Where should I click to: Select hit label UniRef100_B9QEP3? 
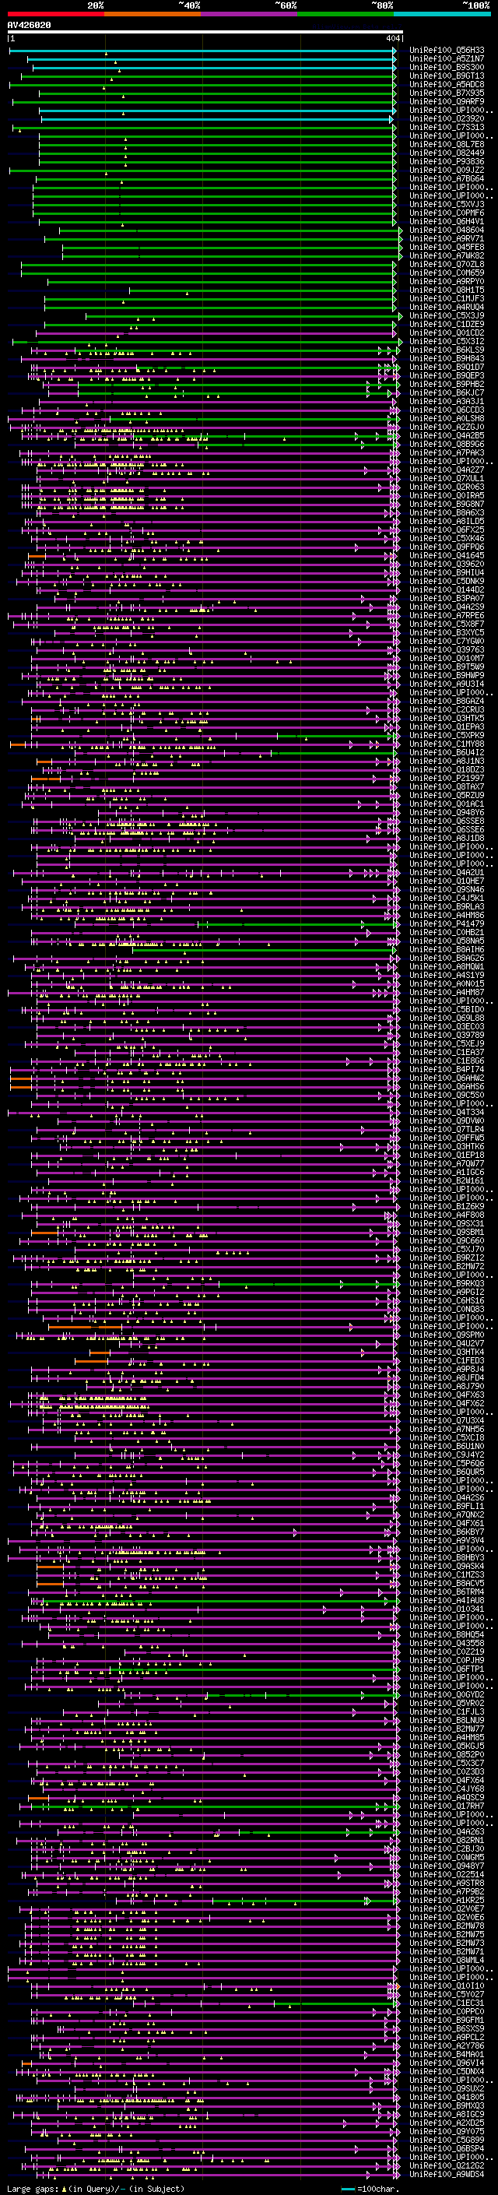(x=447, y=376)
